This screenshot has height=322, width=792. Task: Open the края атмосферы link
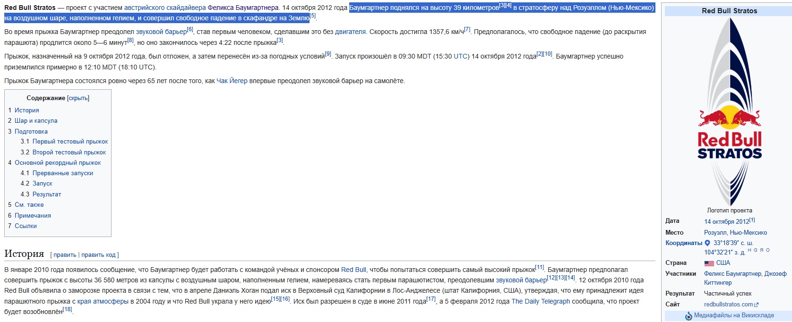(x=103, y=302)
